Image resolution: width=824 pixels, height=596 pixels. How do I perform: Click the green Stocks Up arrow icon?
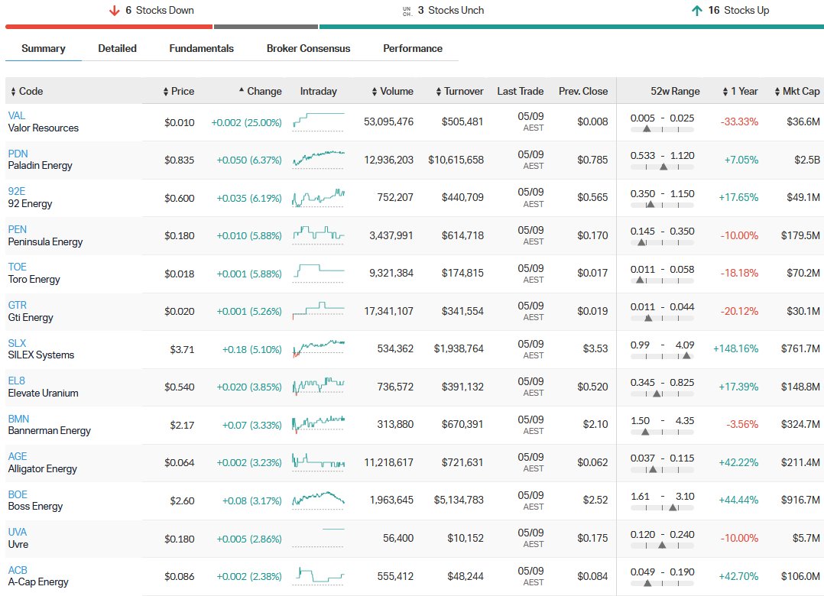pyautogui.click(x=697, y=11)
